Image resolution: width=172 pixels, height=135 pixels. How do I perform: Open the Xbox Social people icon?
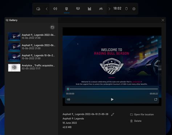click(x=101, y=9)
